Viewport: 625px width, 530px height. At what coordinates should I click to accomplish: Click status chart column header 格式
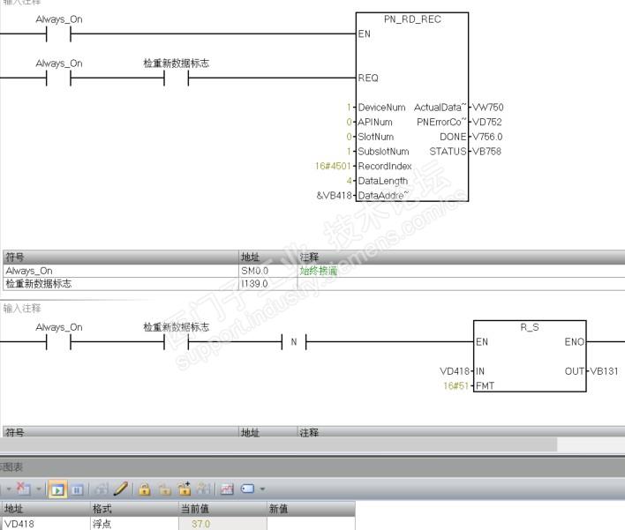point(134,509)
